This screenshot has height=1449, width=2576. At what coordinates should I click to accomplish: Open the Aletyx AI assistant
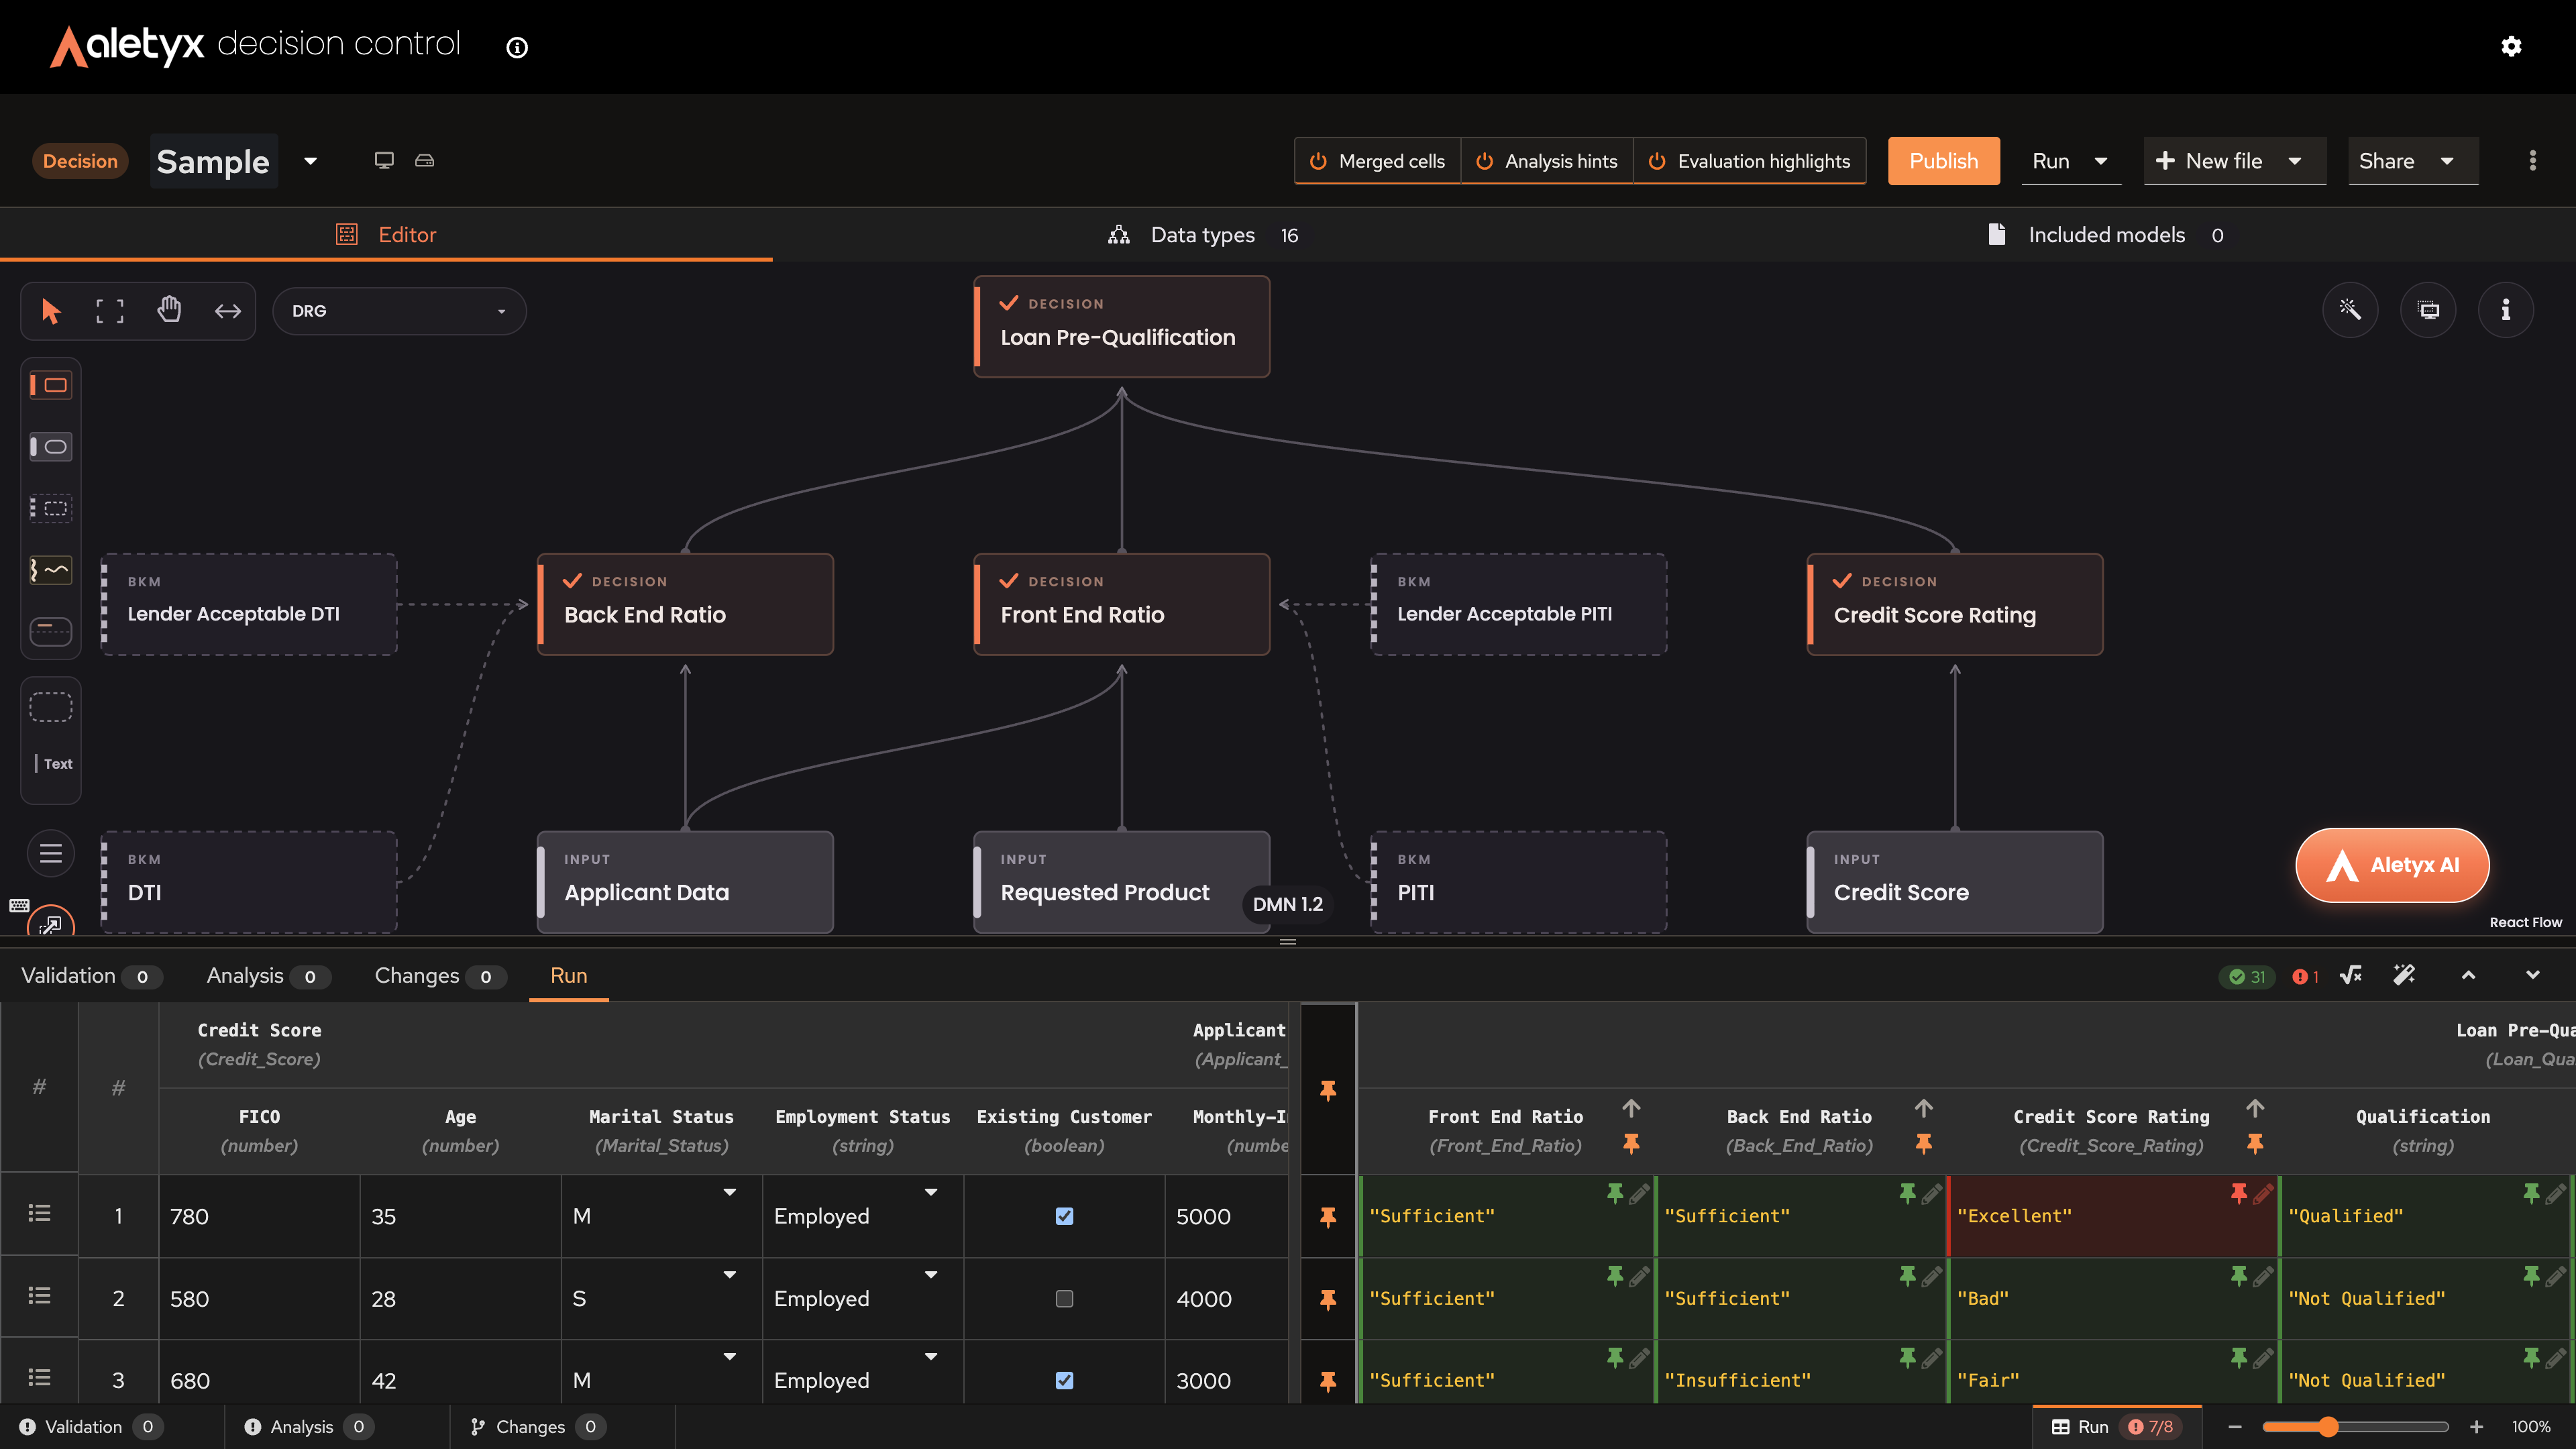2392,865
